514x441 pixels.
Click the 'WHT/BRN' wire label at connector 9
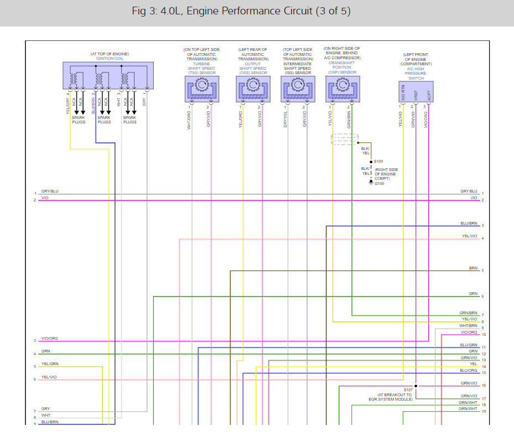click(x=468, y=325)
